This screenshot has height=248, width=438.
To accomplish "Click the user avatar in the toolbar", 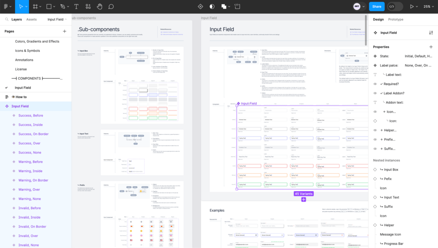I will tap(357, 7).
